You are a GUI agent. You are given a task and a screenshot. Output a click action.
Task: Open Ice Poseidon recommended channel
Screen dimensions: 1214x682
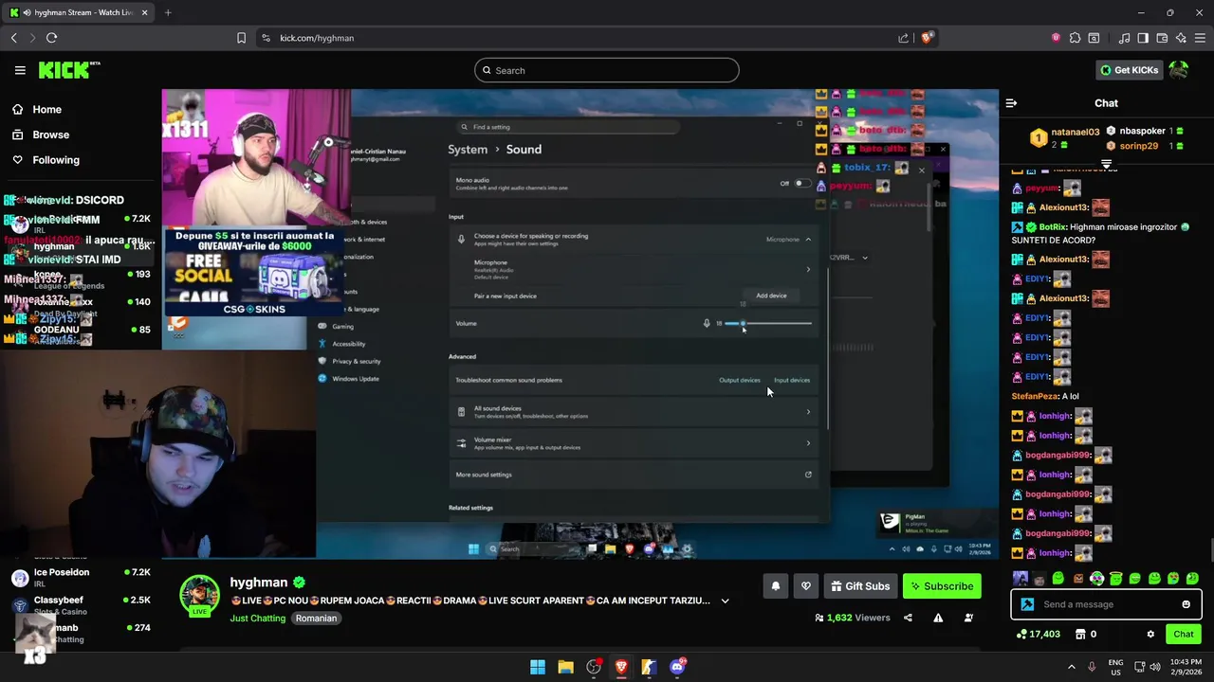[x=81, y=578]
